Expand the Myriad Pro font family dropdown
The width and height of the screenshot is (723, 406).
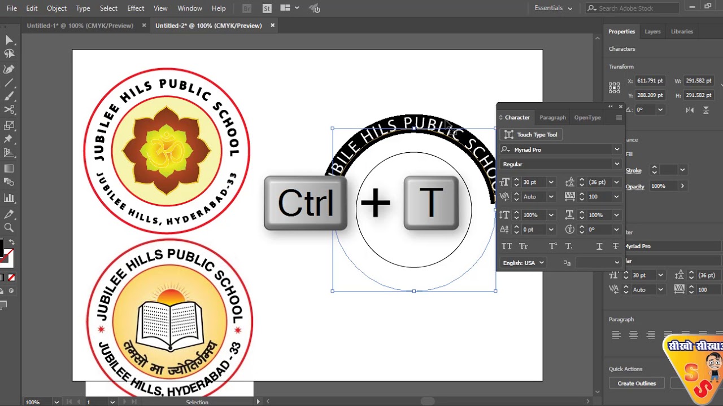[617, 149]
